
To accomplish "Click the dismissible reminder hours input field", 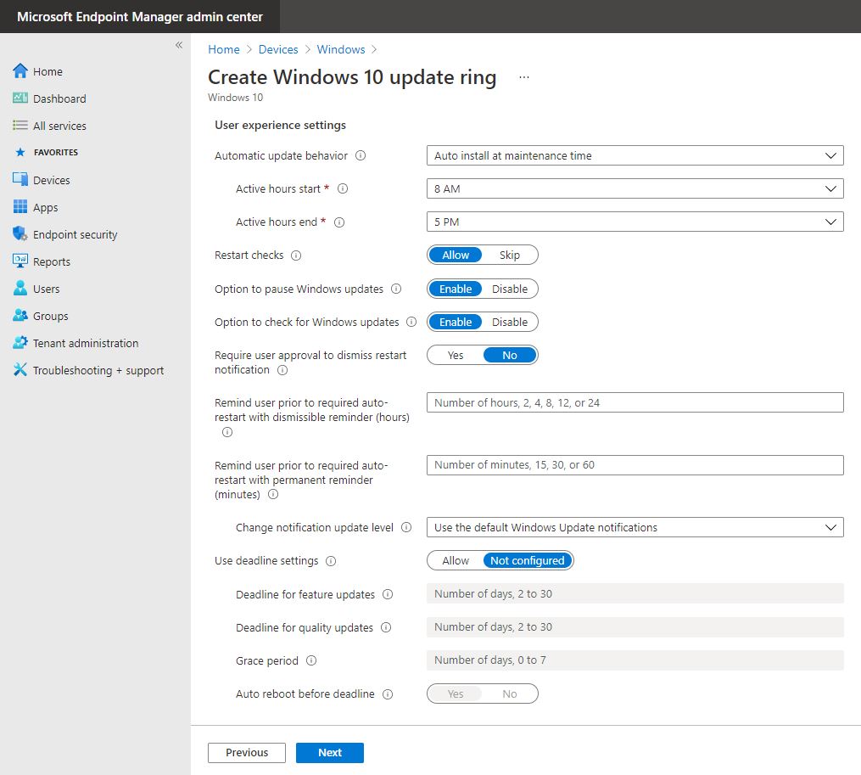I will pos(635,402).
